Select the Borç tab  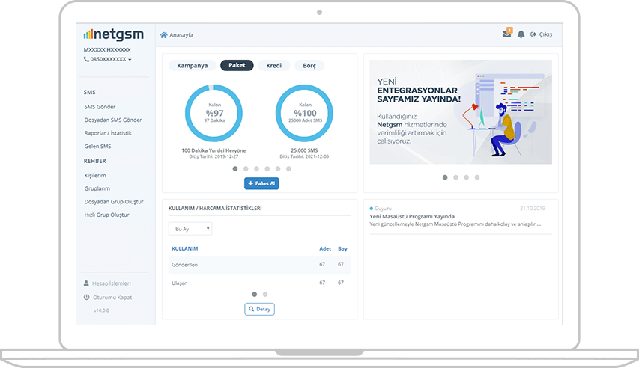click(x=309, y=66)
